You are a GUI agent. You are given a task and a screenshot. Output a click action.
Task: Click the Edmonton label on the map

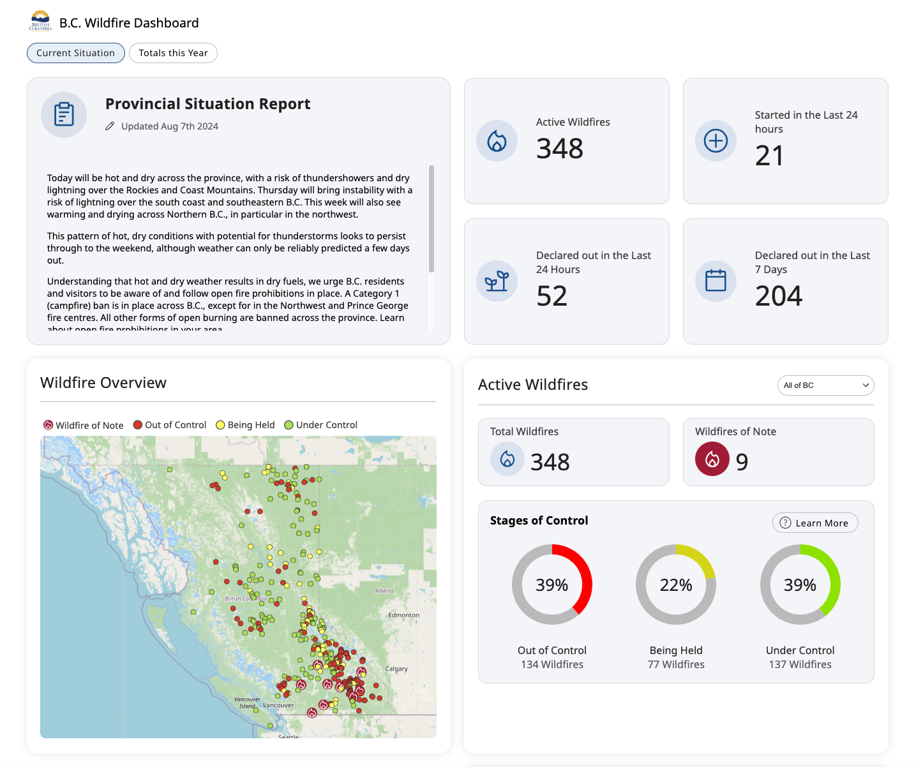404,615
